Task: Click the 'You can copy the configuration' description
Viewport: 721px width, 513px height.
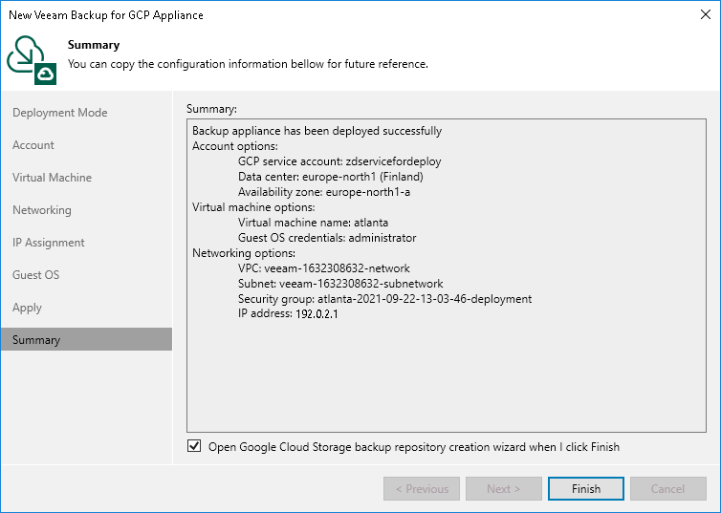Action: [248, 64]
